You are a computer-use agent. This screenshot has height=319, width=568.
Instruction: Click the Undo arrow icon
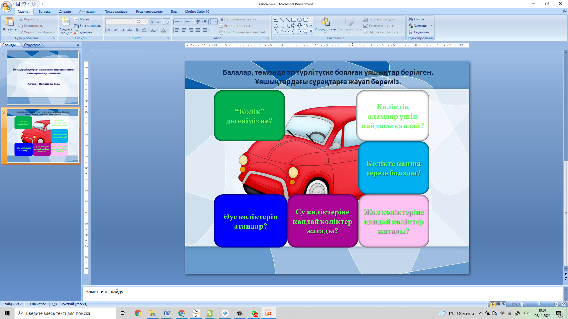(24, 4)
